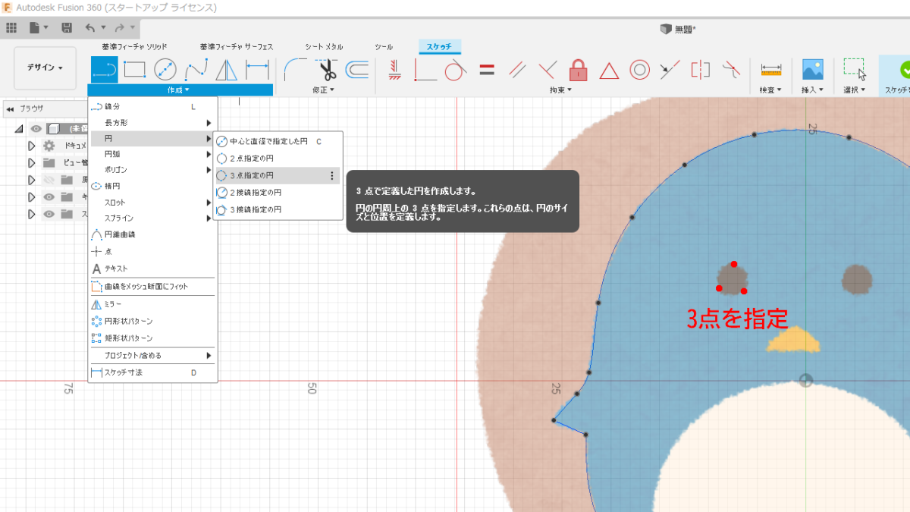
Task: Open the デザイン workspace dropdown
Action: tap(45, 68)
